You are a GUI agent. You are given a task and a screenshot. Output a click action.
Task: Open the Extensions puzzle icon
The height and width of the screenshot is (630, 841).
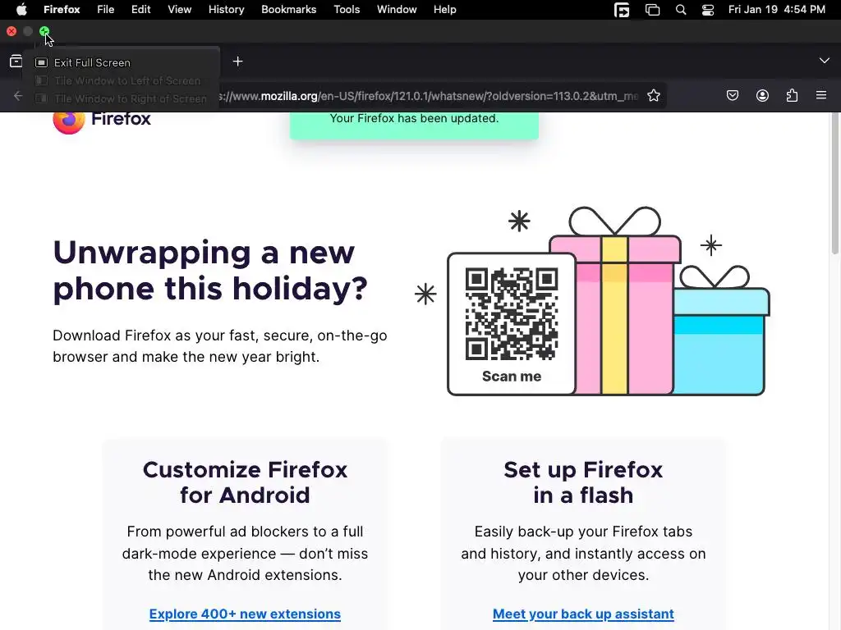coord(792,95)
